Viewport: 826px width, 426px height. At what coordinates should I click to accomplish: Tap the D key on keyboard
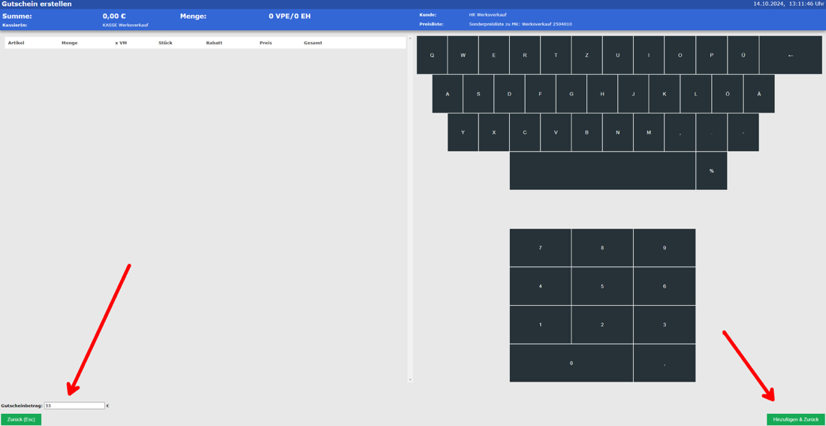click(x=509, y=94)
